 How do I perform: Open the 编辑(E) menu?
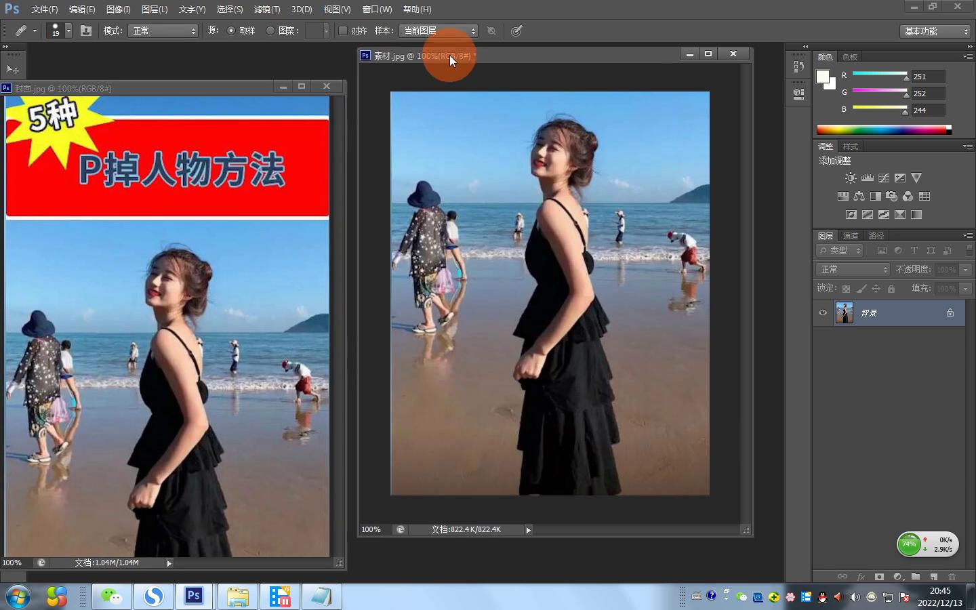[82, 9]
